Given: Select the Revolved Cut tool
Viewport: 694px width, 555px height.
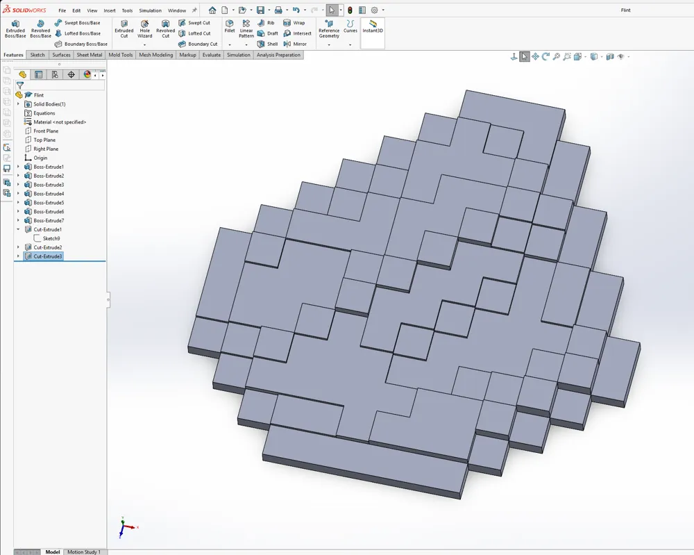Looking at the screenshot, I should [x=166, y=28].
